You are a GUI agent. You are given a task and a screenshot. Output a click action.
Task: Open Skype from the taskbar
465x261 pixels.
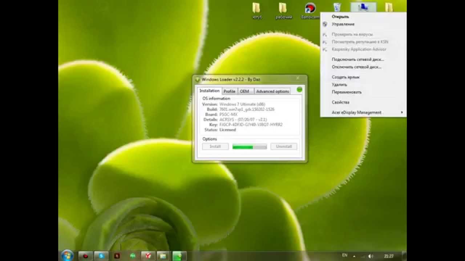[x=101, y=256]
